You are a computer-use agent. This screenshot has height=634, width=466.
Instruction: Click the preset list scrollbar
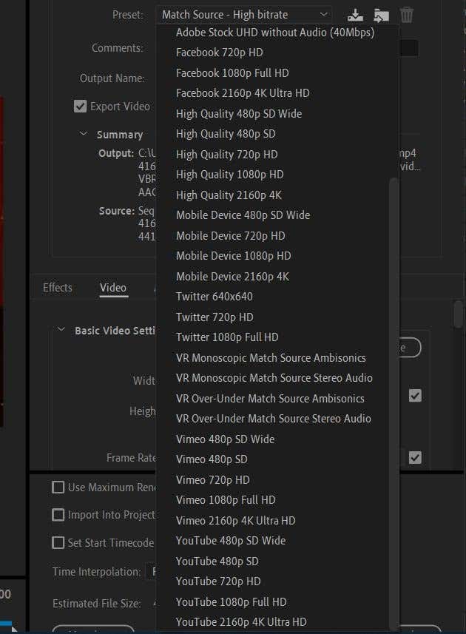(394, 370)
